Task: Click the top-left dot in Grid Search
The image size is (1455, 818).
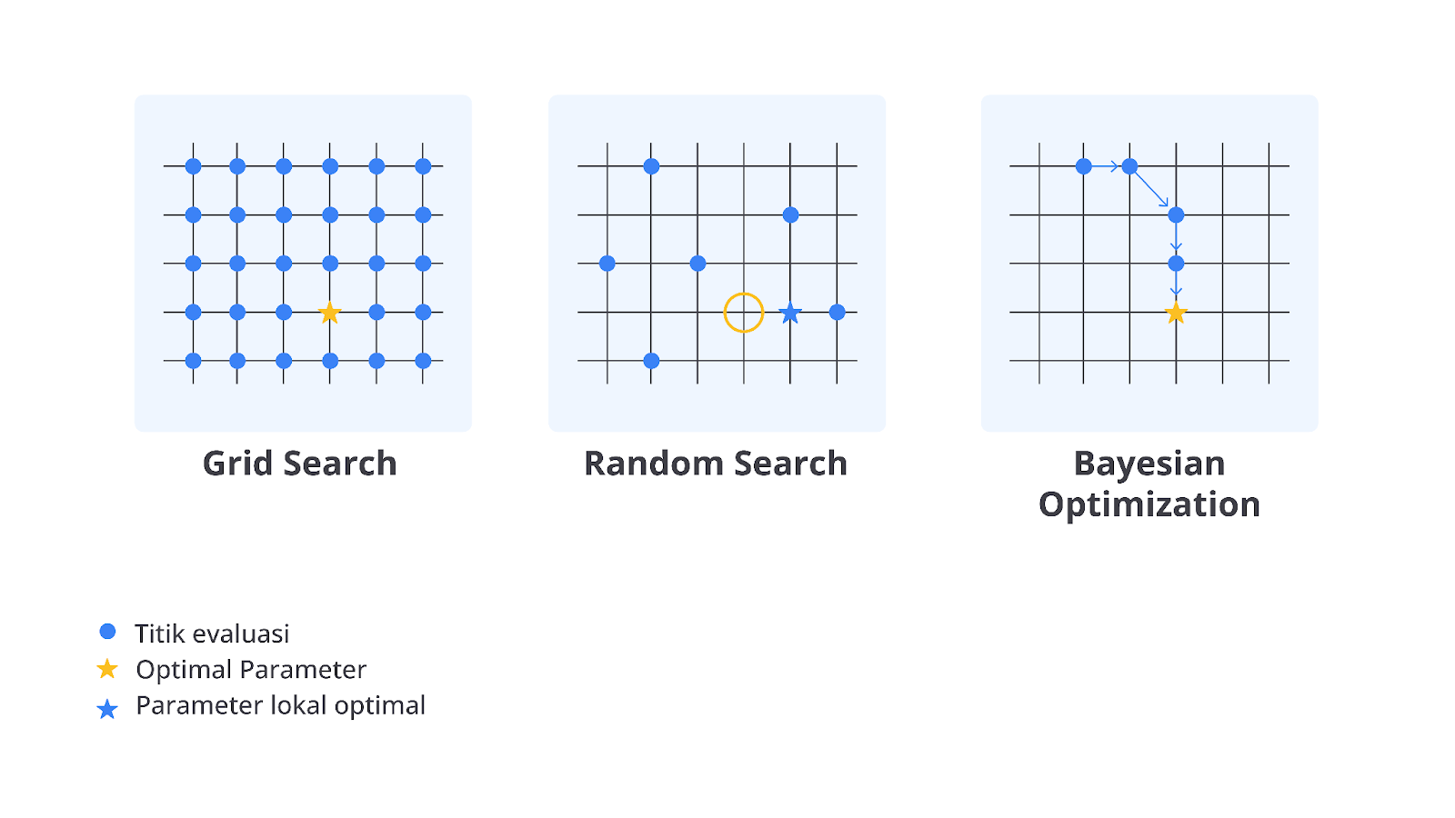Action: pos(193,166)
